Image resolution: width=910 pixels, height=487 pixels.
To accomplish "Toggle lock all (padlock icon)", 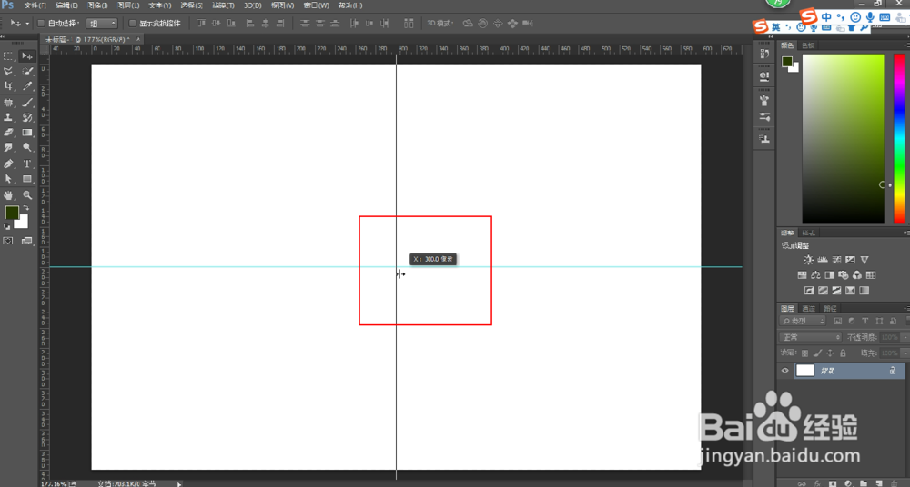I will coord(844,353).
